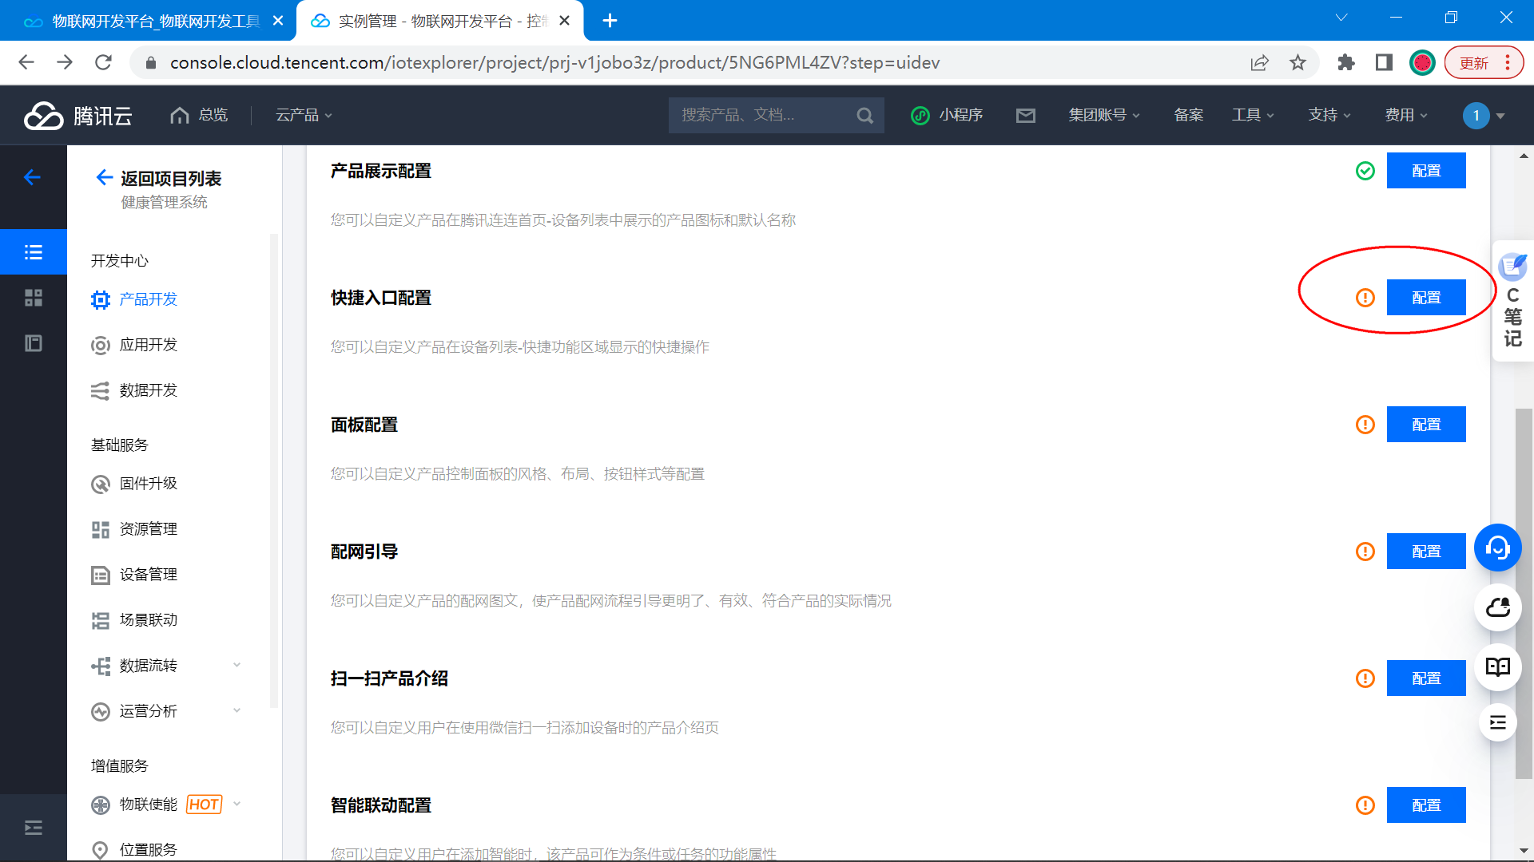Open the 费用 dropdown menu
Screen dimensions: 1534x862
coord(1403,115)
